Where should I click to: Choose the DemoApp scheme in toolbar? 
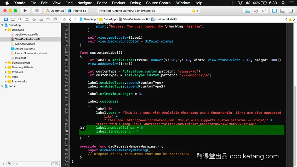point(55,11)
